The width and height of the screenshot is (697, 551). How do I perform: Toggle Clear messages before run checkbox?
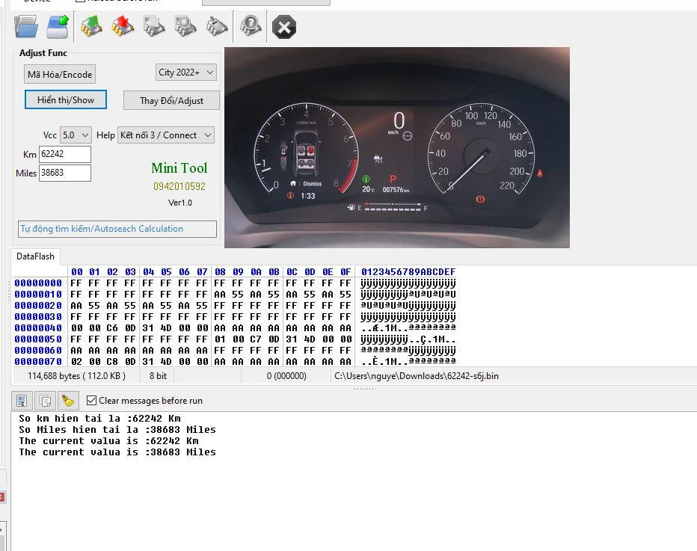point(92,401)
